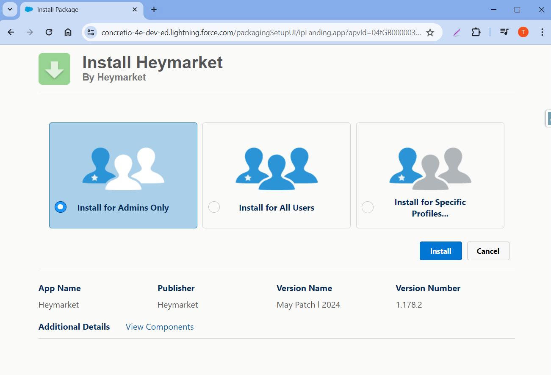Click the Version Number column label

point(428,288)
